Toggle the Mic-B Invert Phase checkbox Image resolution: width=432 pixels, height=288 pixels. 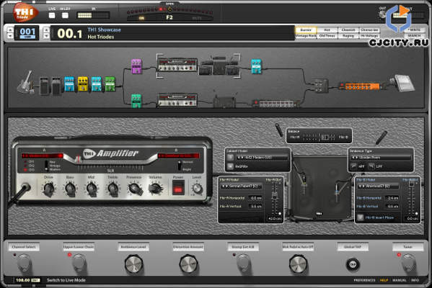pyautogui.click(x=360, y=217)
